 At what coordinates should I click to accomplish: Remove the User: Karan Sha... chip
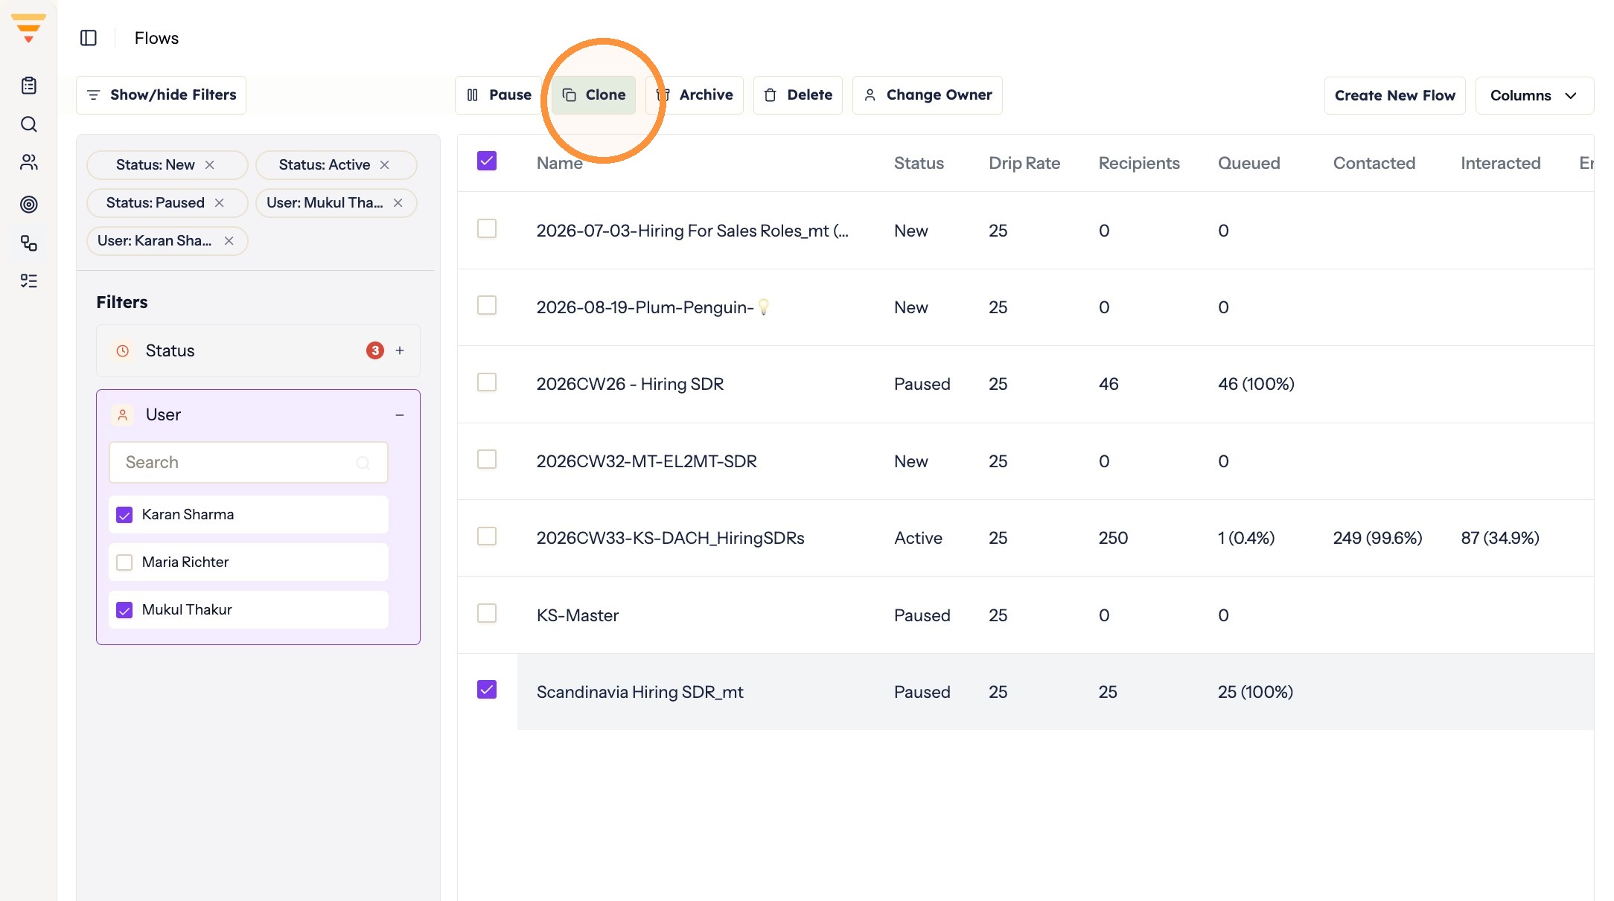(229, 241)
